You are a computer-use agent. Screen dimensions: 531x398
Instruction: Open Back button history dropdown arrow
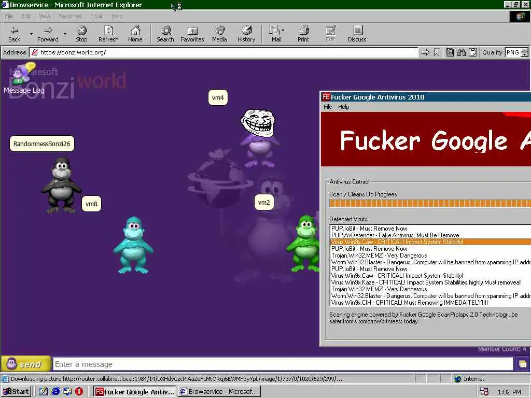pyautogui.click(x=31, y=34)
